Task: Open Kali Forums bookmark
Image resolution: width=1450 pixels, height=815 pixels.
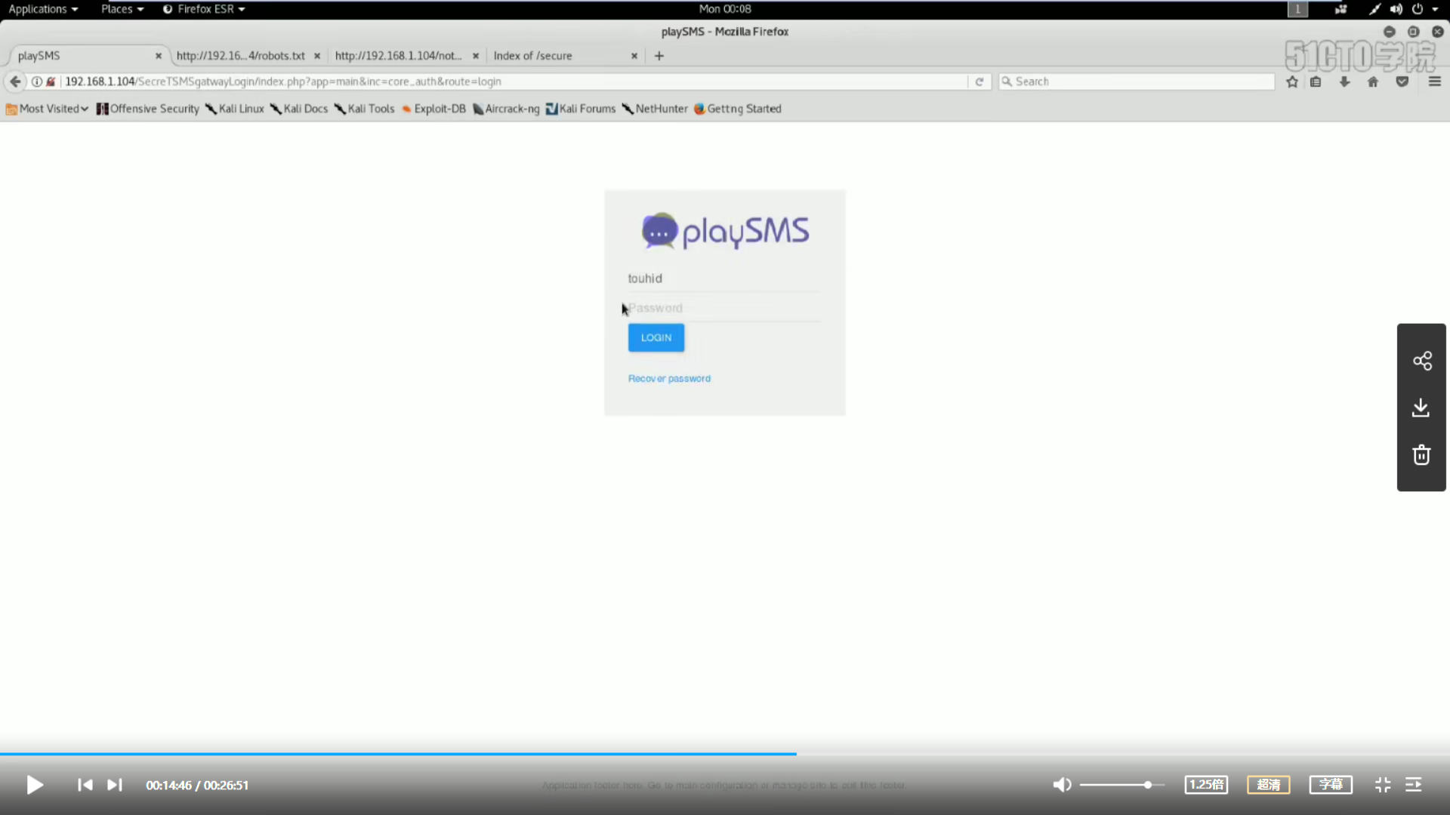Action: 581,109
